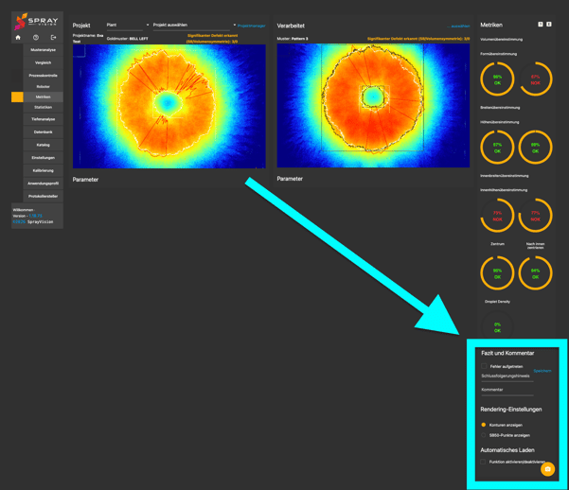Click the Projektmanager link
The height and width of the screenshot is (490, 569).
[x=251, y=26]
